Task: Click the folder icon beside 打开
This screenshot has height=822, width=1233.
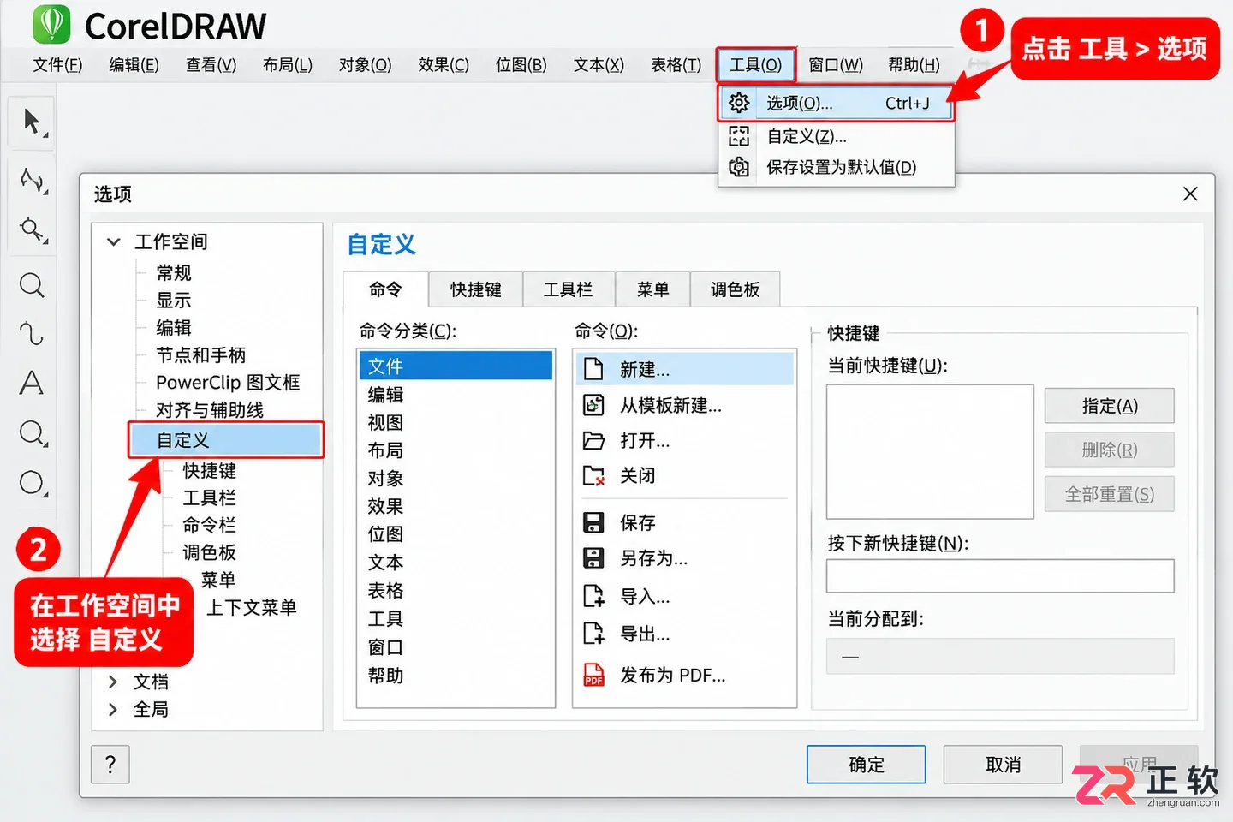Action: [593, 441]
